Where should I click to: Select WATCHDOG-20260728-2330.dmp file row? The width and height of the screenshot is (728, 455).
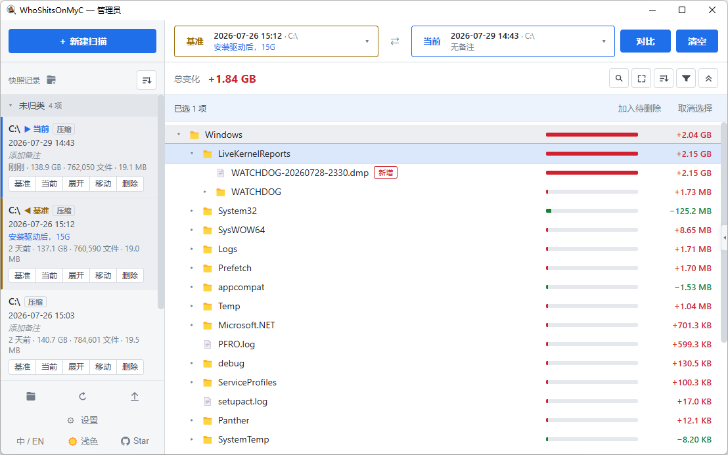442,173
